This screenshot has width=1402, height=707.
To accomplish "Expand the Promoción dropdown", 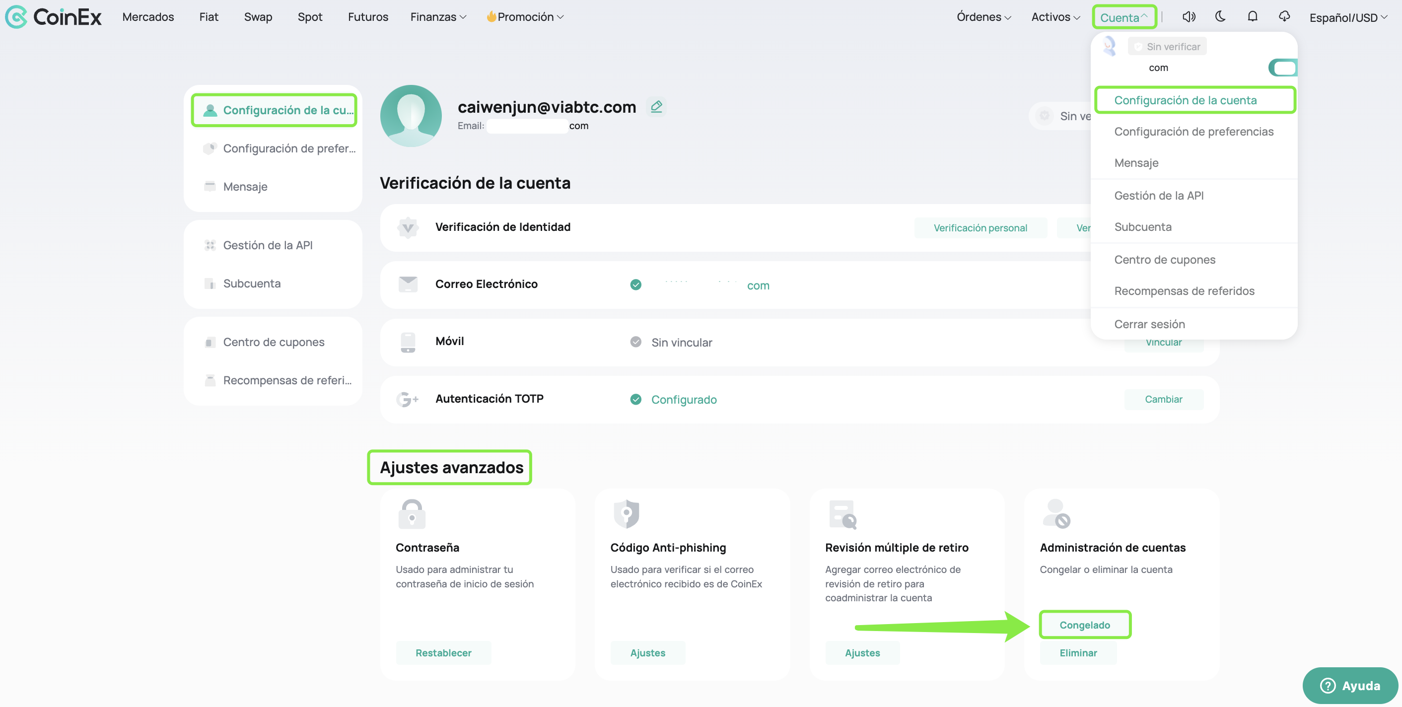I will 525,17.
